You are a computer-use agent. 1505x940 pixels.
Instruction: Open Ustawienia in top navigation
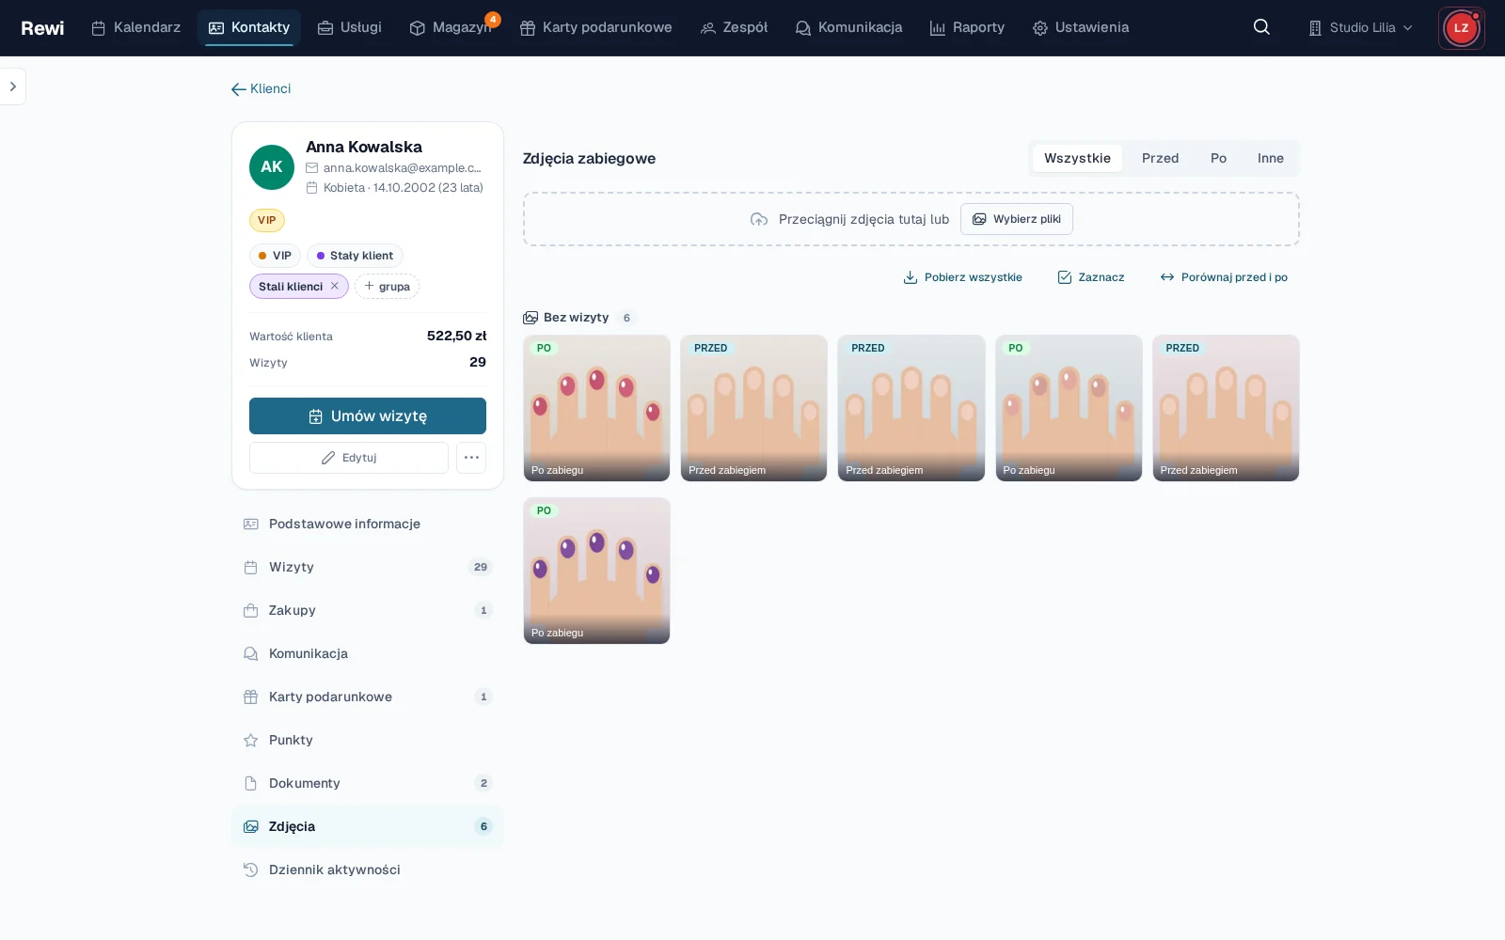tap(1081, 27)
